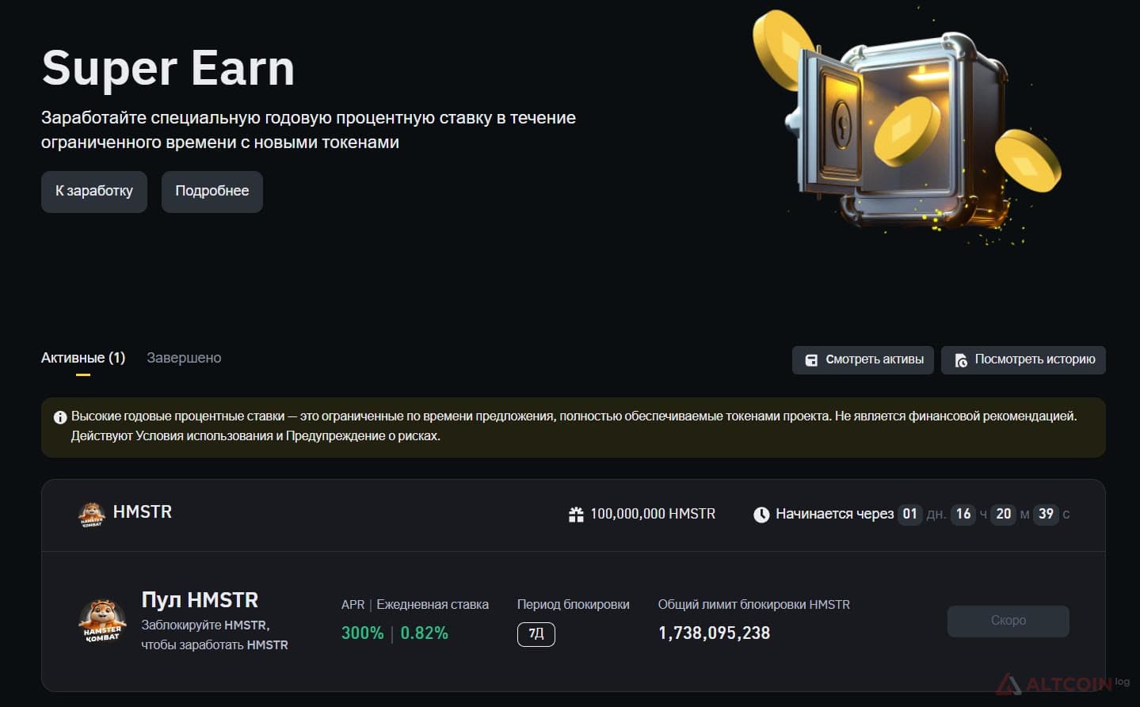Click the '1,738,095,238' total limit value
This screenshot has width=1140, height=707.
click(x=714, y=633)
